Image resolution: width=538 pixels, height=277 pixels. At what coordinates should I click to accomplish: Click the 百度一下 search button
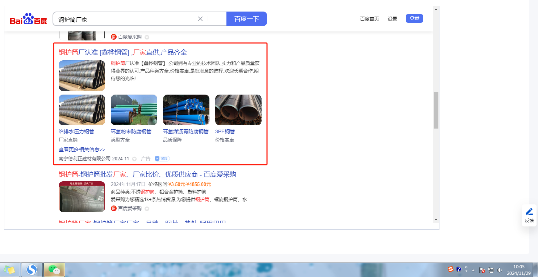[x=247, y=19]
